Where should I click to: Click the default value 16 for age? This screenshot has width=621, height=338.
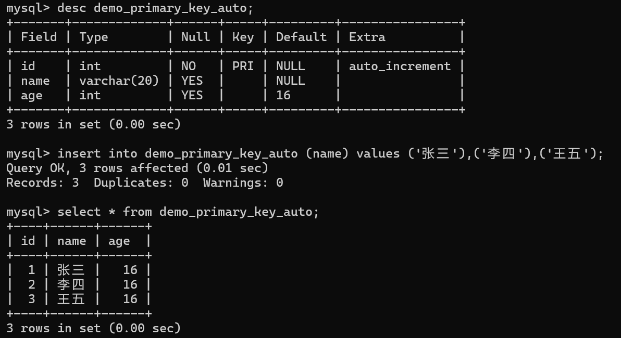[283, 95]
